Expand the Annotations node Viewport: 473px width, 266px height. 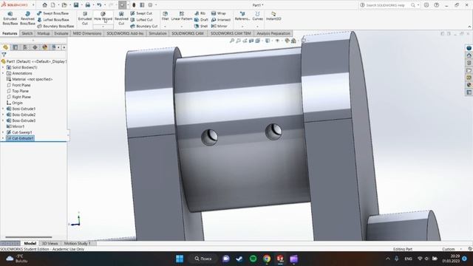click(x=3, y=73)
